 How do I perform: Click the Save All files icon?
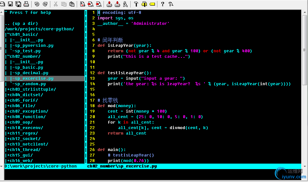18,4
